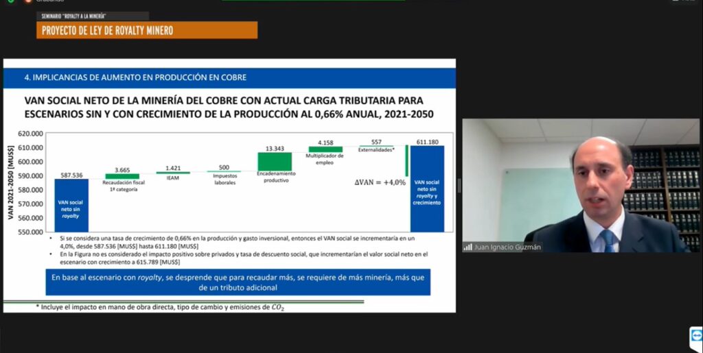Click the ΔVAN = +4,0% annotation
Image resolution: width=703 pixels, height=353 pixels.
click(x=380, y=181)
